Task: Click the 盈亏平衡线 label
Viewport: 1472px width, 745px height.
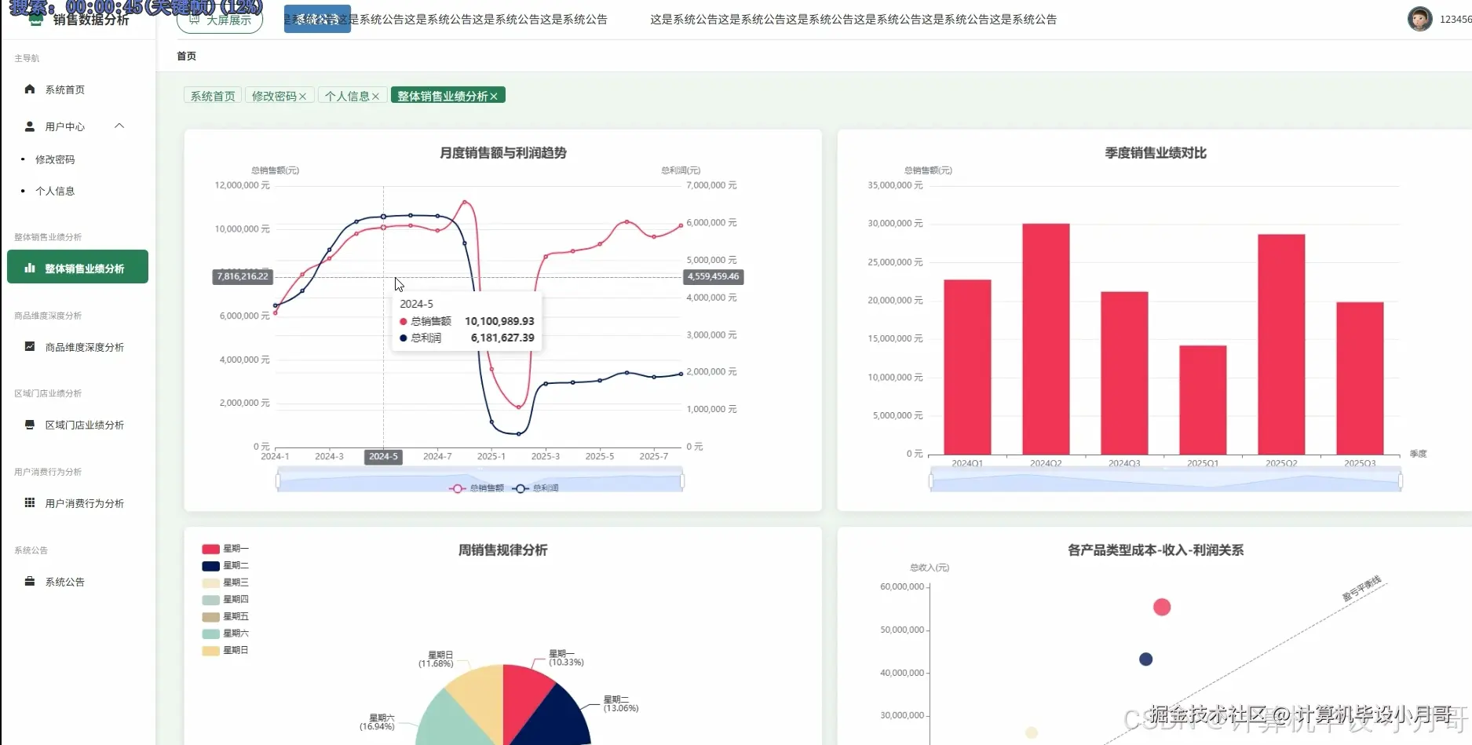Action: coord(1361,590)
